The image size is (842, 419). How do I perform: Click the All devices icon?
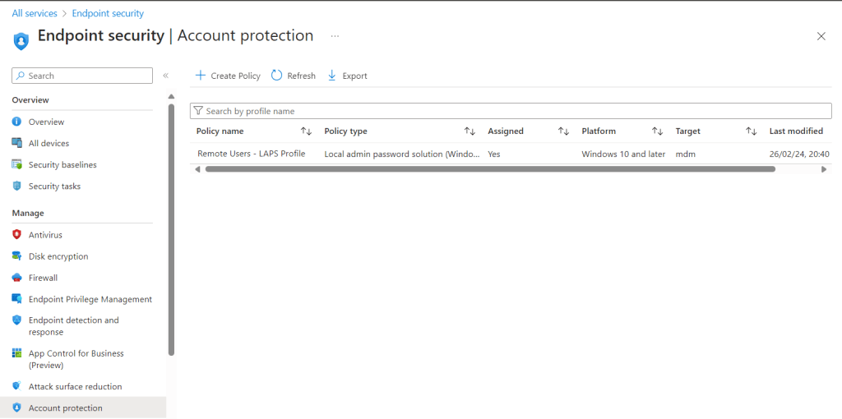[16, 143]
